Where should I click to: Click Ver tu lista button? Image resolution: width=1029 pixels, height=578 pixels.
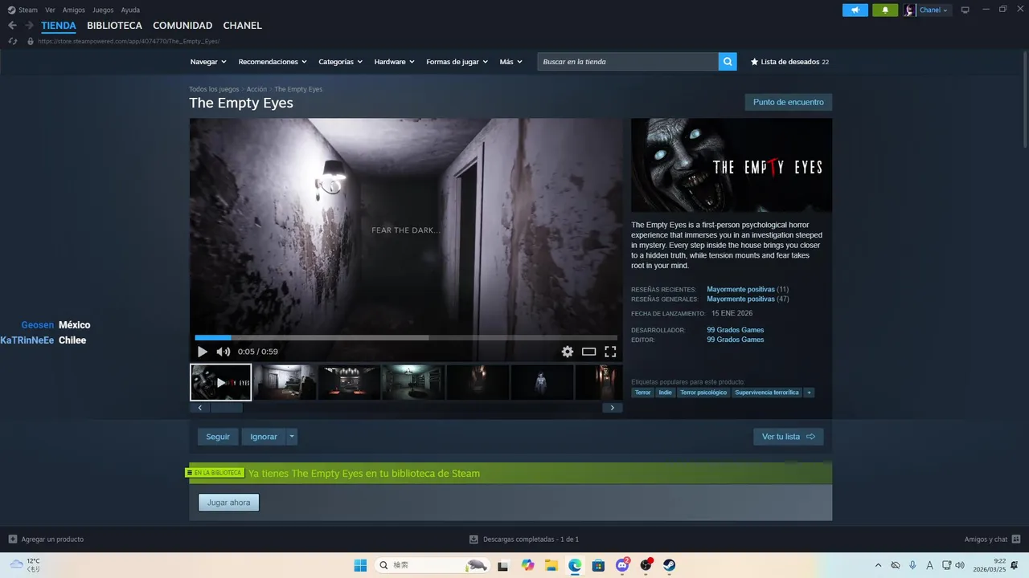789,437
